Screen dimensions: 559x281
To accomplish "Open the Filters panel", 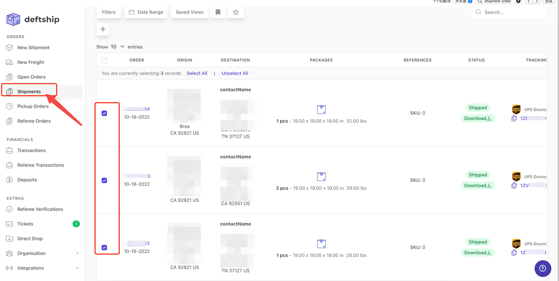I will point(109,12).
